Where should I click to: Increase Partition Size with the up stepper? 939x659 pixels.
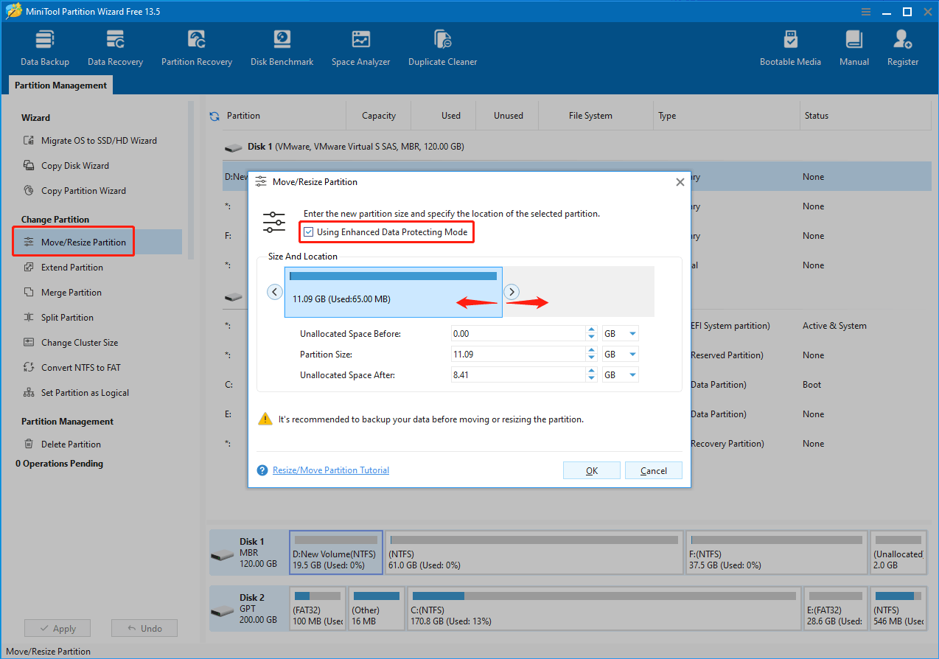(x=590, y=350)
